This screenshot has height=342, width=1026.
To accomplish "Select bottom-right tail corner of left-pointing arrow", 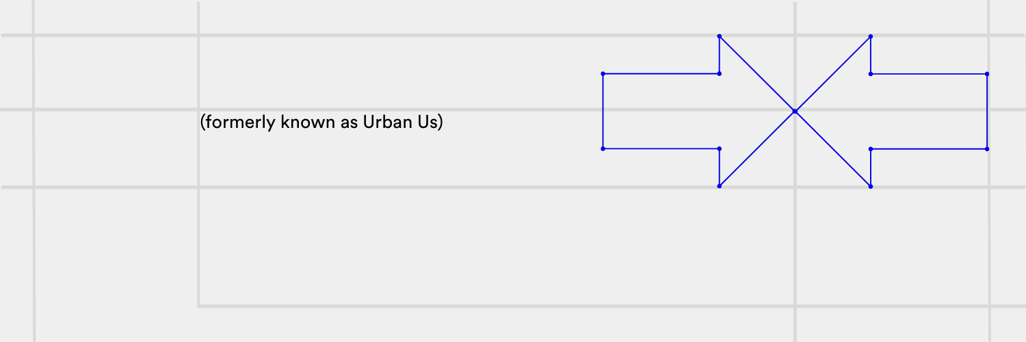I will click(987, 148).
